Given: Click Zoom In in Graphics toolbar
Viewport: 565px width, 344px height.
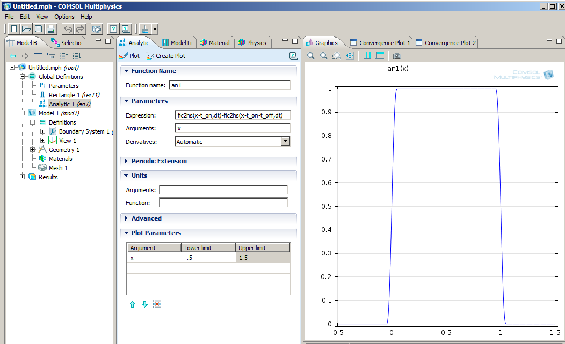Looking at the screenshot, I should (311, 56).
